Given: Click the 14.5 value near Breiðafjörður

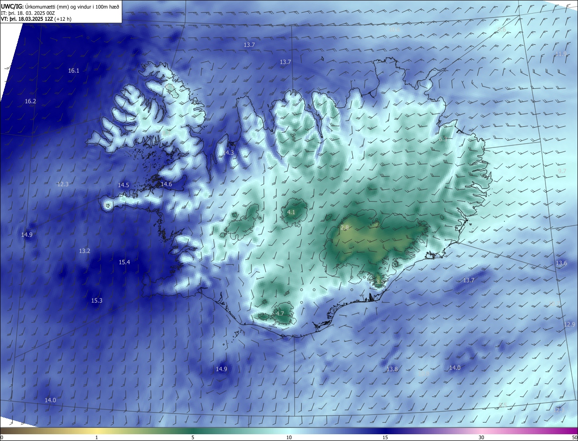Looking at the screenshot, I should point(123,185).
